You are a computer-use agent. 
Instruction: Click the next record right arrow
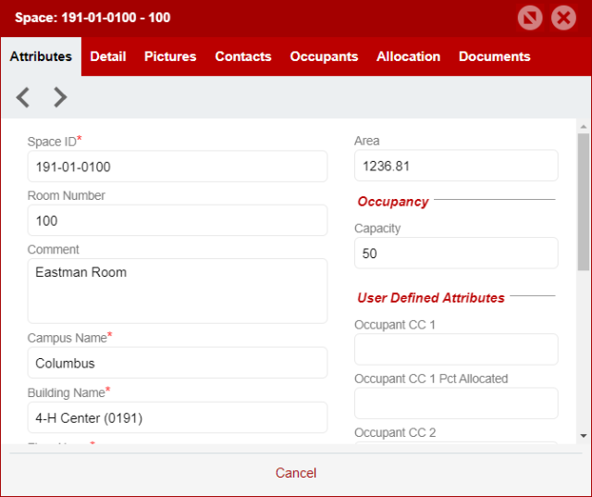[60, 97]
